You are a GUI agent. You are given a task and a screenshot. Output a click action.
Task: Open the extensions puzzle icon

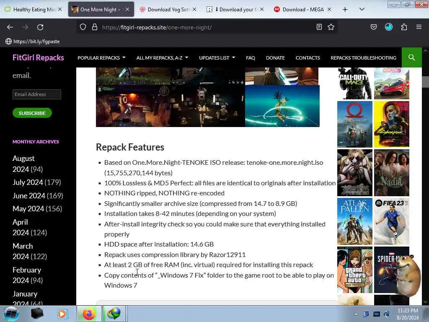[x=404, y=27]
